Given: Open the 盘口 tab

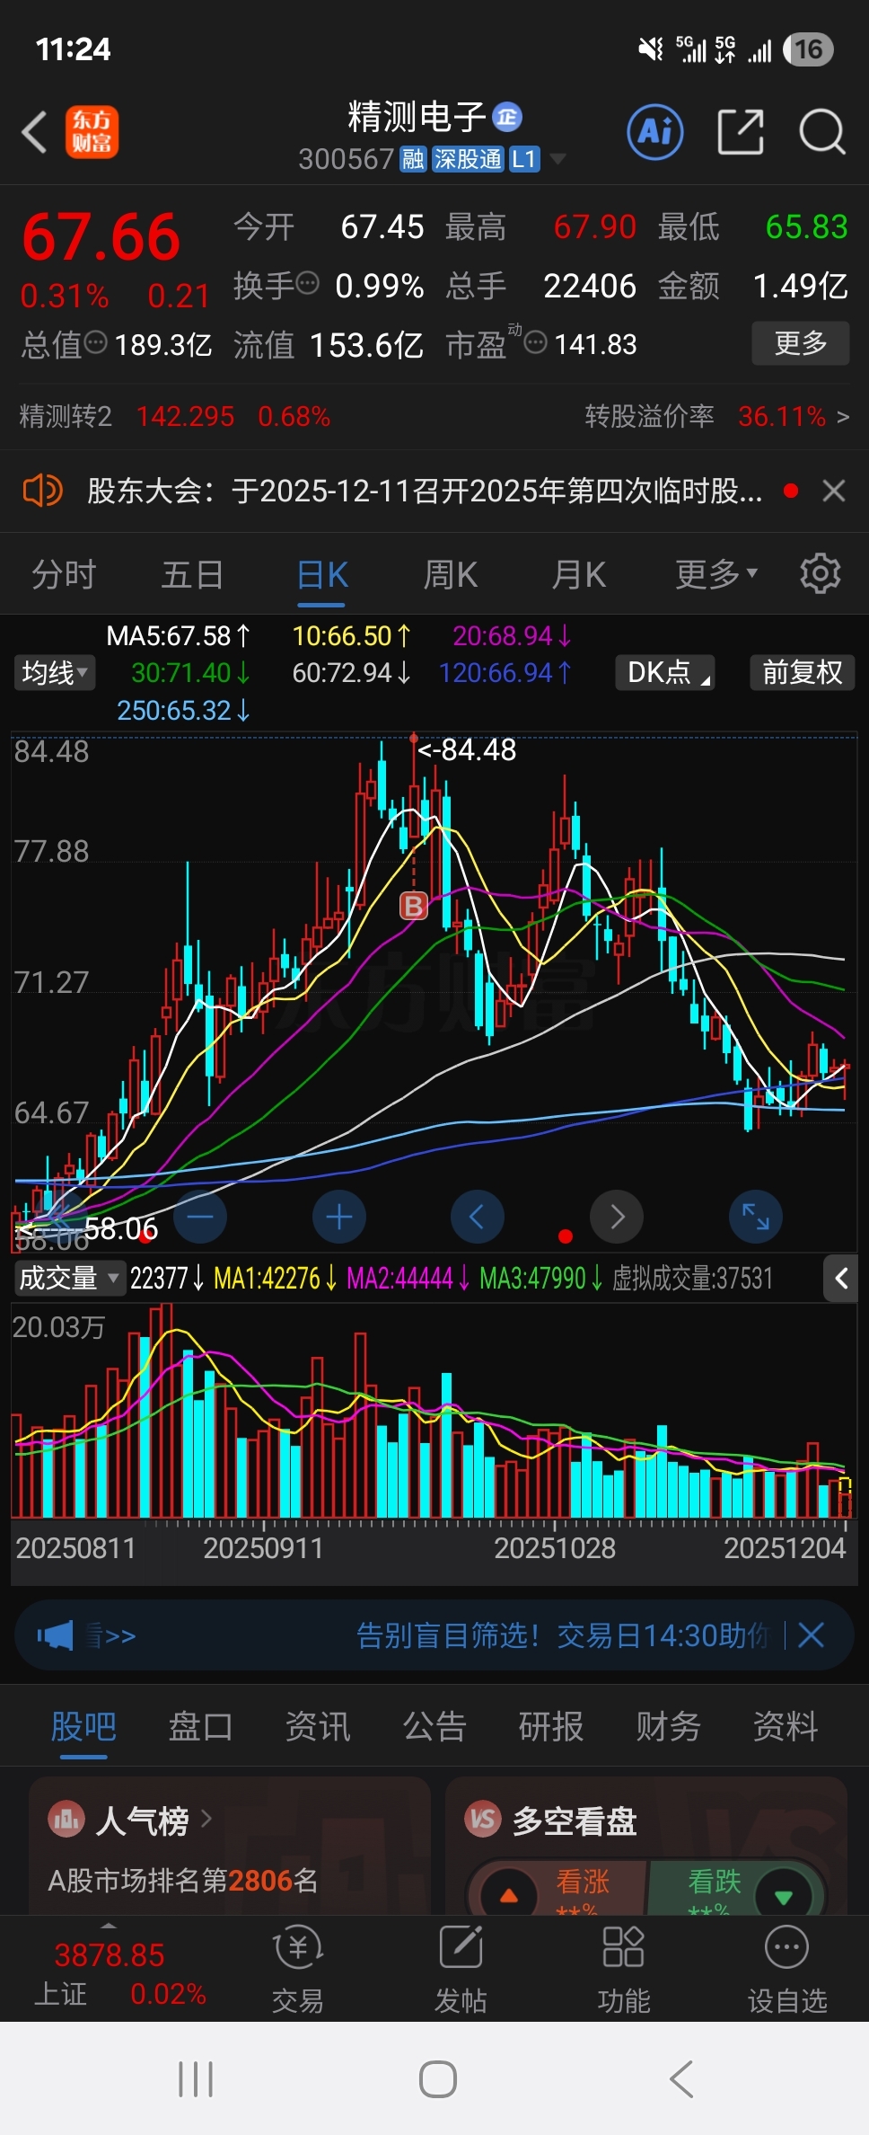Looking at the screenshot, I should tap(201, 1726).
